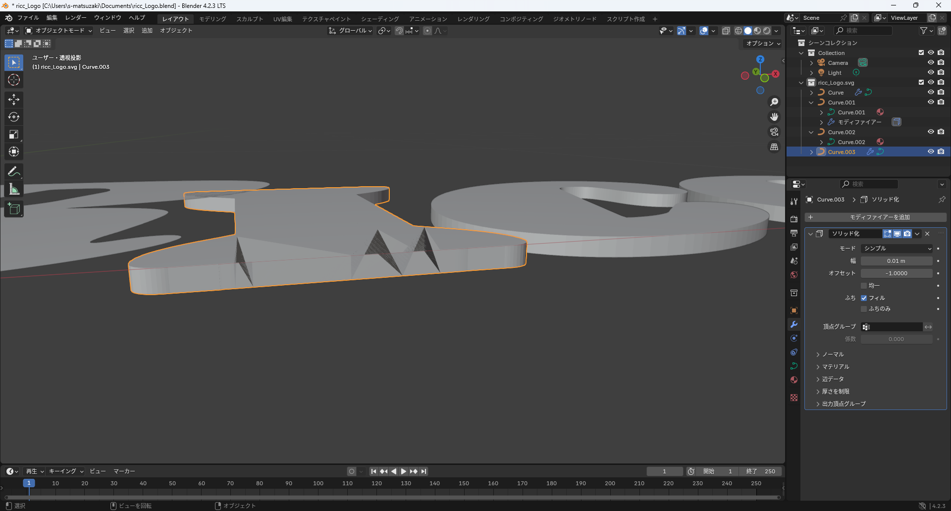Hide Curve.003 in the outliner
Screen dimensions: 951x511
click(x=931, y=152)
